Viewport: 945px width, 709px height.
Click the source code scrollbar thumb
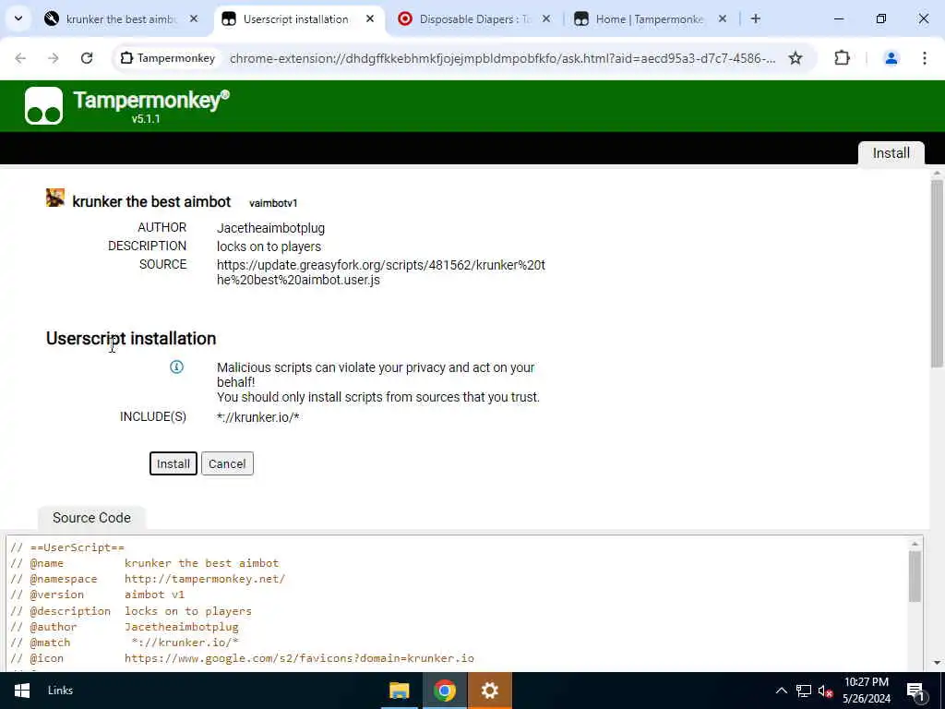[915, 576]
